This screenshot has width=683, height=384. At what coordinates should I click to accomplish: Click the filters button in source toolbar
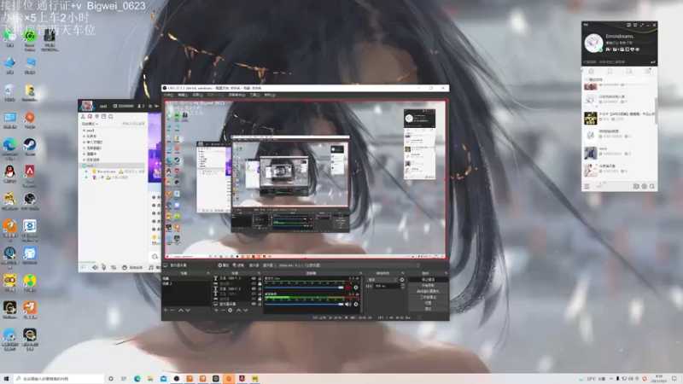[238, 265]
